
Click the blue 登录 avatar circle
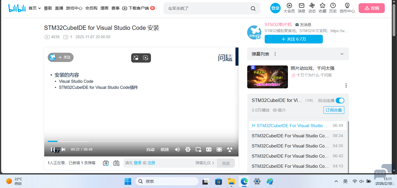(275, 8)
